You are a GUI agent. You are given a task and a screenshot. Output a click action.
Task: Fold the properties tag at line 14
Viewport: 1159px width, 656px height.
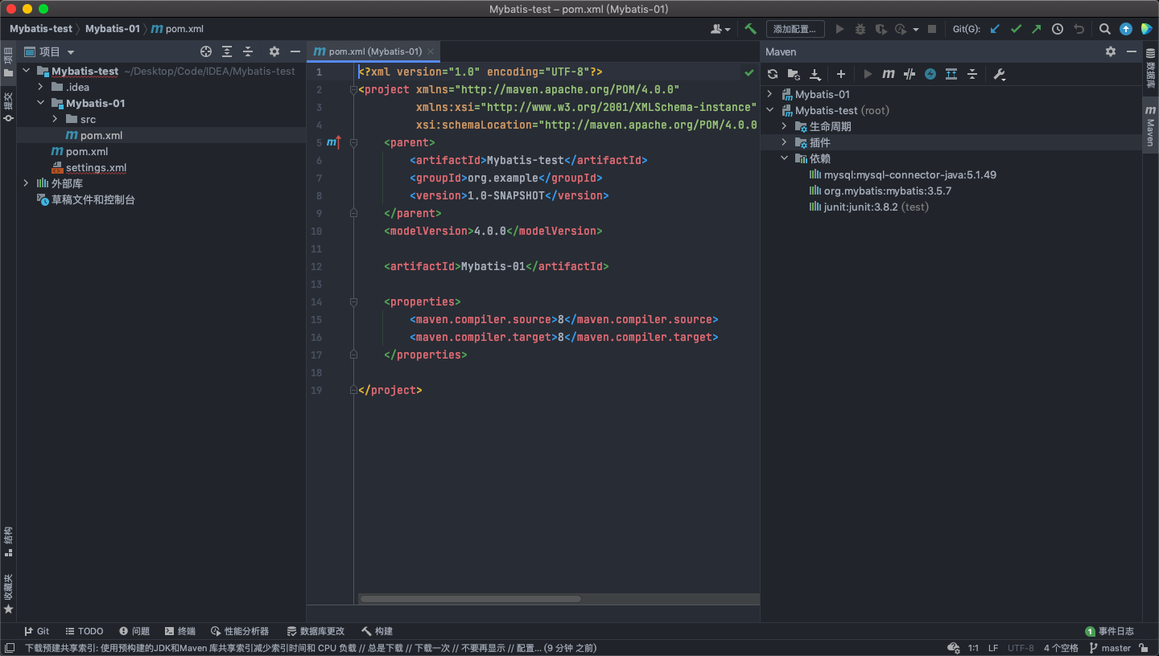(353, 301)
